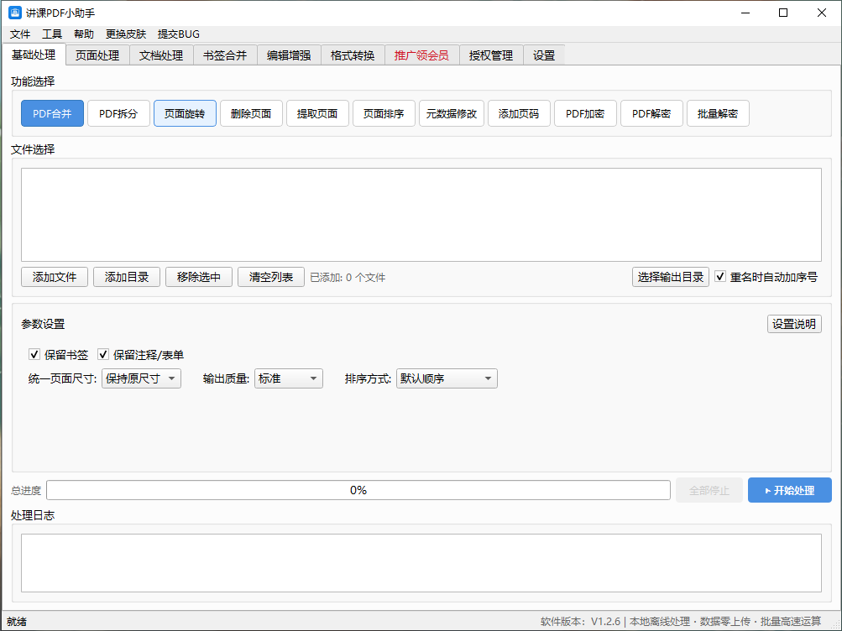Select the PDF加密 function
This screenshot has width=842, height=631.
click(x=585, y=114)
